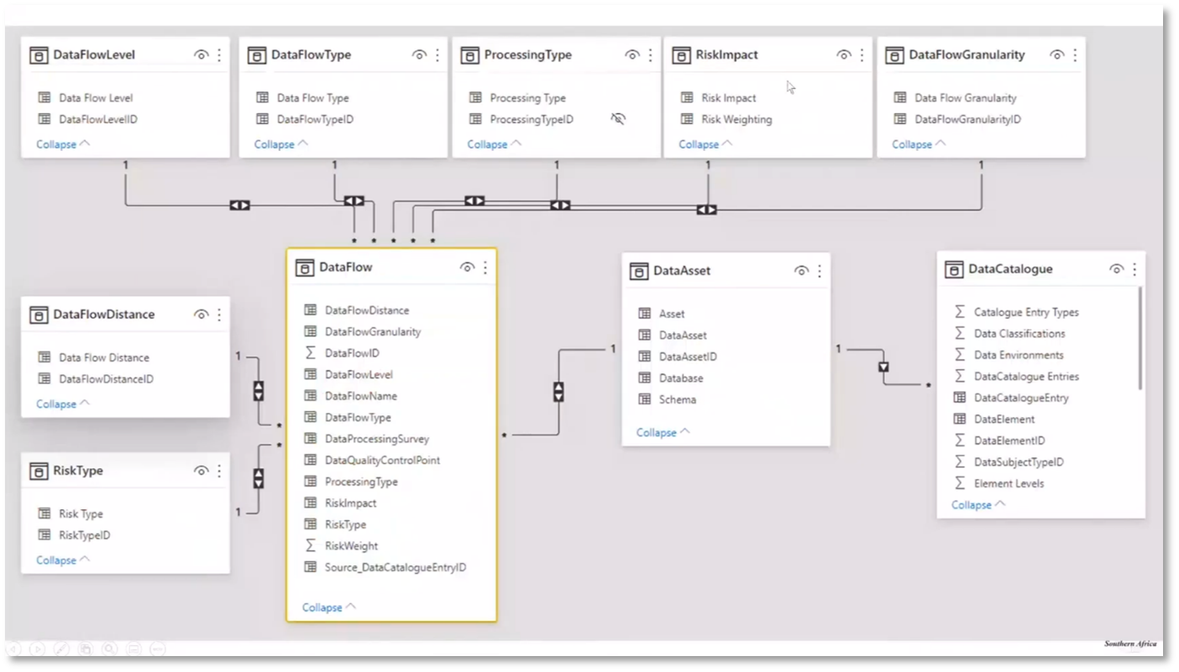
Task: Click the DataCatalogue table header icon
Action: coord(954,269)
